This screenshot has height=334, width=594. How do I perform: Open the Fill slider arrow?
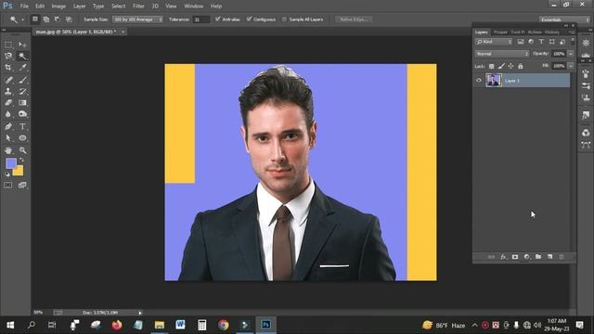571,66
